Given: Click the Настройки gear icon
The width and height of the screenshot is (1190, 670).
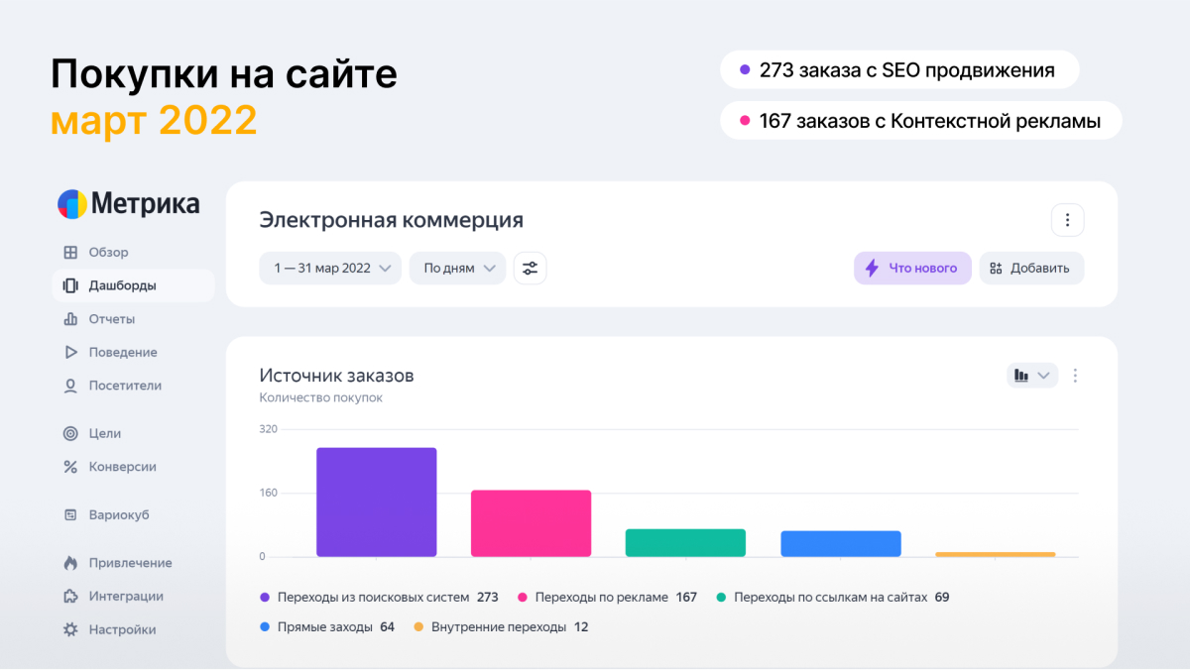Looking at the screenshot, I should tap(70, 629).
